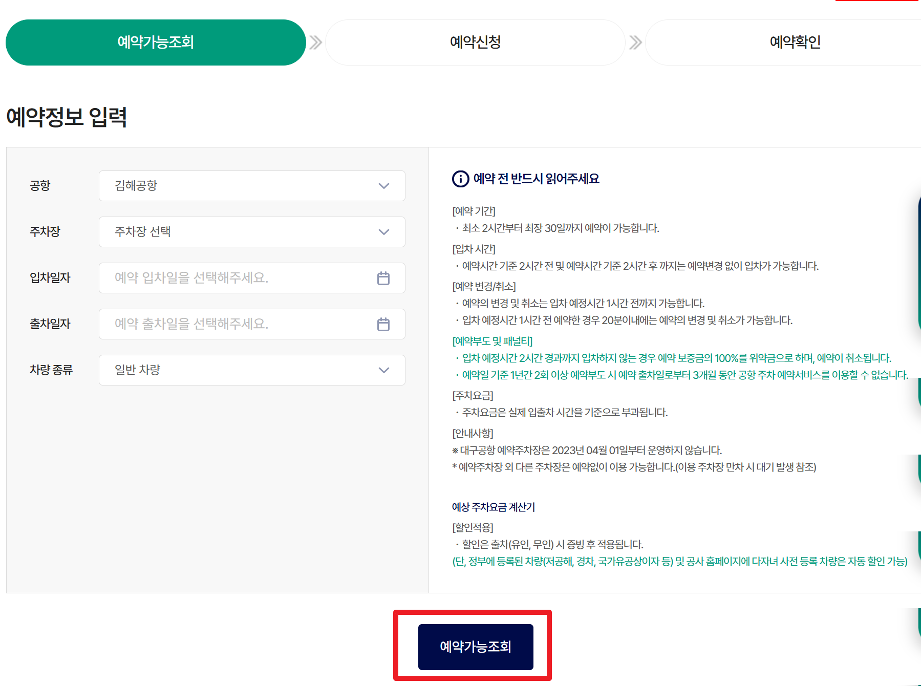
Task: Click the 예약가능조회 submit button
Action: click(474, 646)
